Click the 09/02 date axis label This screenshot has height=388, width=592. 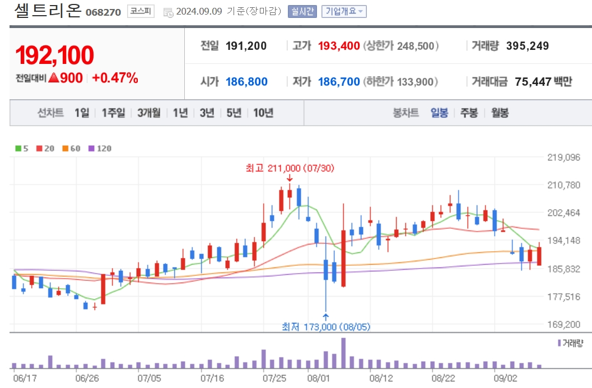(506, 378)
